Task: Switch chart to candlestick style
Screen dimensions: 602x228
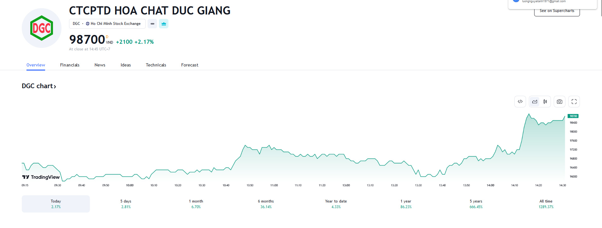Action: (x=545, y=102)
